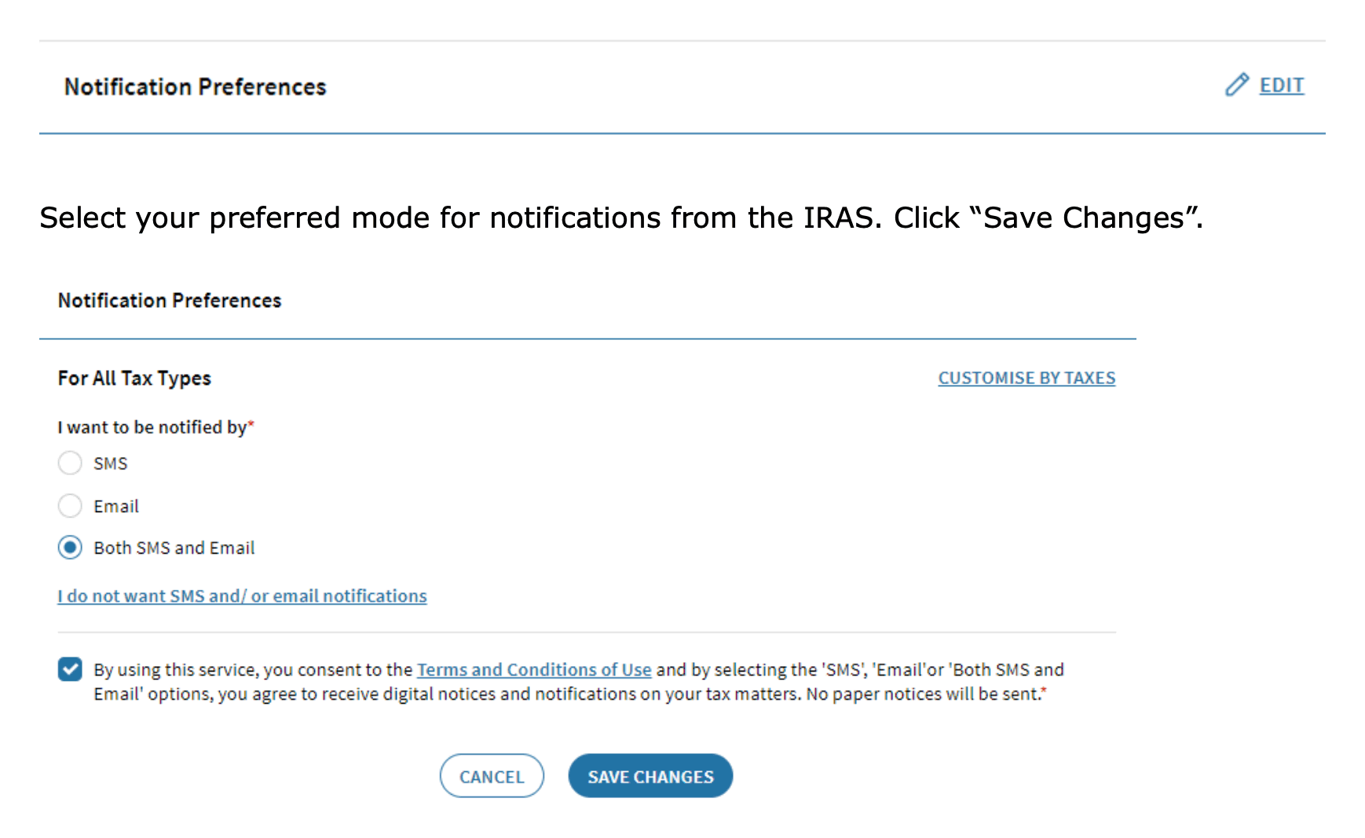Open the CUSTOMISE BY TAXES link

tap(1026, 378)
